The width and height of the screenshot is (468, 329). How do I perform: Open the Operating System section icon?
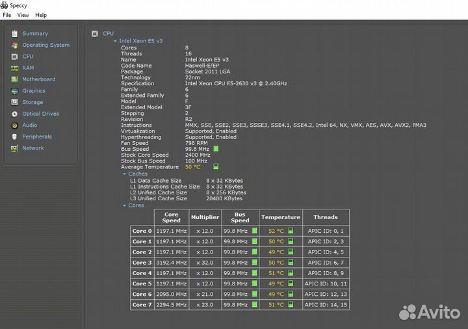tap(15, 45)
